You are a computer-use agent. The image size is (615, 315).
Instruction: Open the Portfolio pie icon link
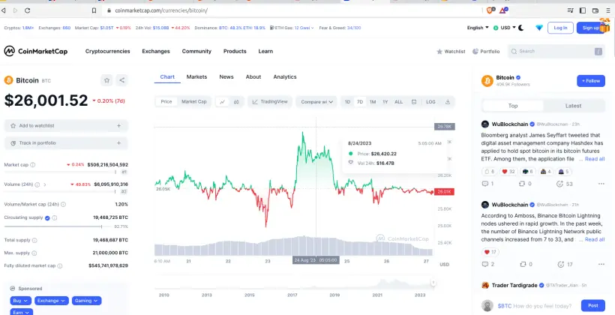point(486,52)
